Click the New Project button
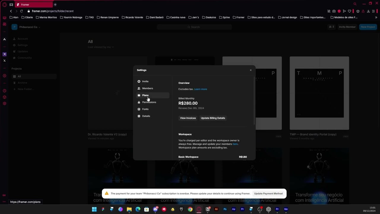Image resolution: width=380 pixels, height=214 pixels. coord(368,27)
